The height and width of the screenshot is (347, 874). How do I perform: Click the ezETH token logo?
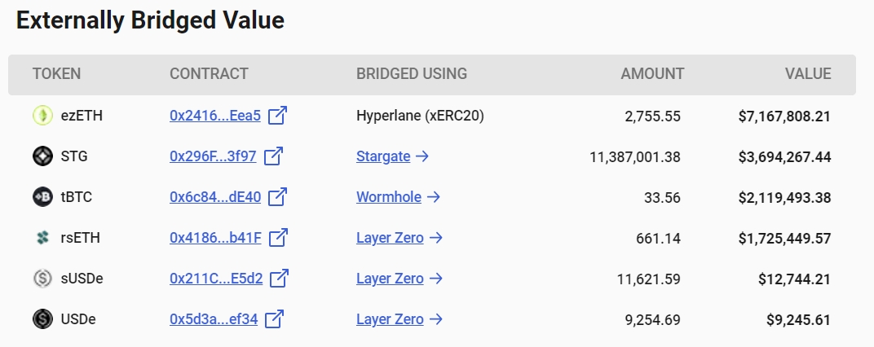click(x=43, y=116)
